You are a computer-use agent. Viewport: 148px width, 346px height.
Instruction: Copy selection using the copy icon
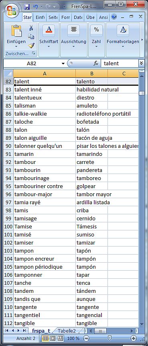tap(31, 37)
